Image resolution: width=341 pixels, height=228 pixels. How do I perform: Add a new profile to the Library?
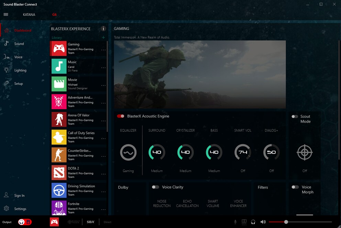coord(103,37)
